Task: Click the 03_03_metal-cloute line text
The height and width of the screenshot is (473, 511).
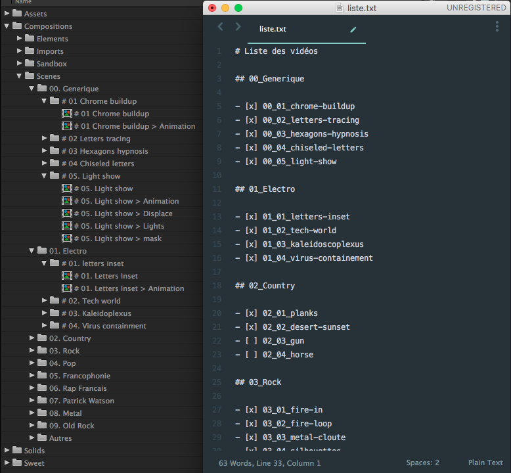Action: pyautogui.click(x=304, y=438)
